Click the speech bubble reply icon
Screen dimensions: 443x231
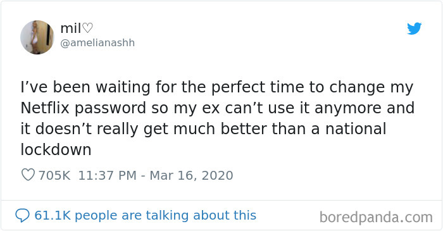click(22, 215)
